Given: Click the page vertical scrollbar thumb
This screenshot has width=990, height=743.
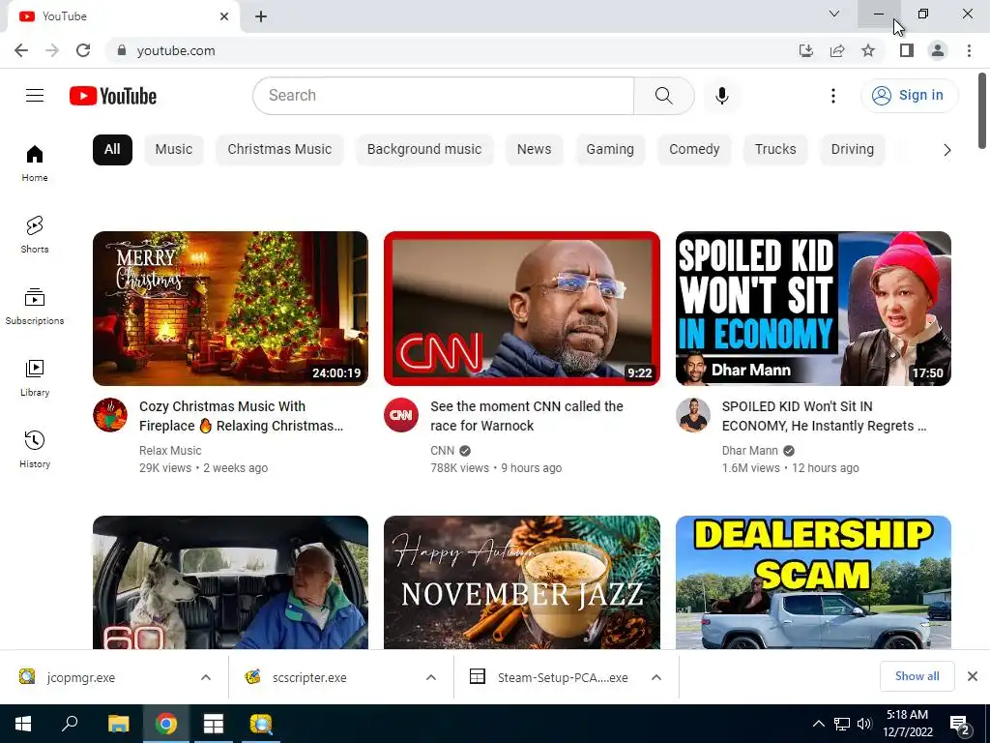Looking at the screenshot, I should (x=982, y=111).
